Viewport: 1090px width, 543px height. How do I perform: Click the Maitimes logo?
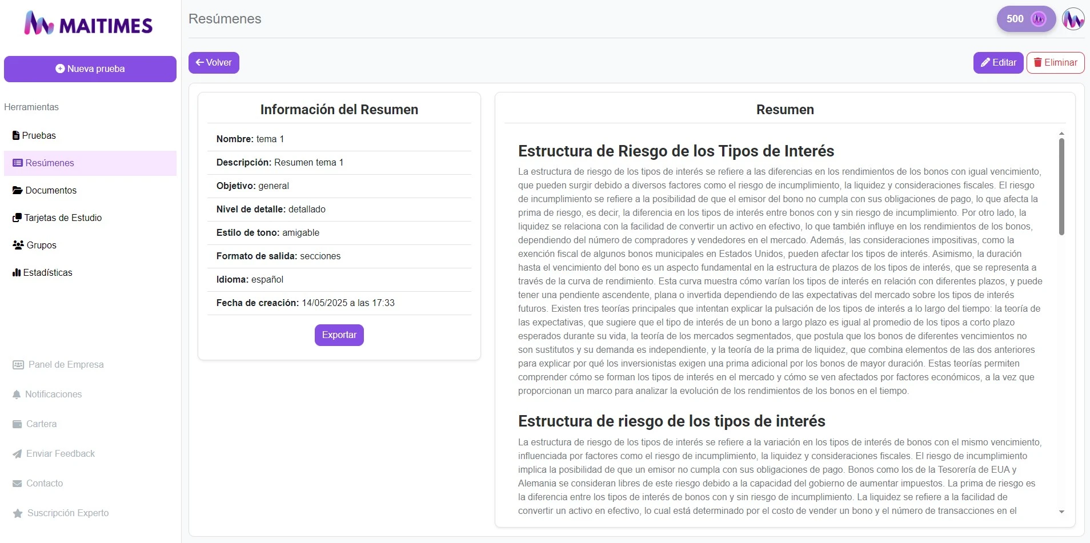(88, 22)
